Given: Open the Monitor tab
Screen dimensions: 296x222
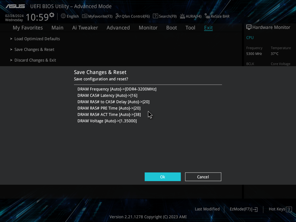Looking at the screenshot, I should point(148,28).
